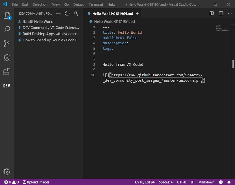Click the VS Code logo icon
The image size is (235, 185).
point(5,4)
